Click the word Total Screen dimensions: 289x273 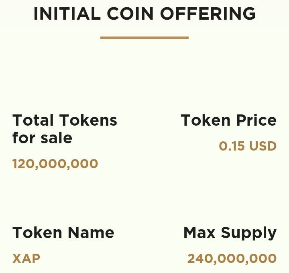tap(33, 120)
